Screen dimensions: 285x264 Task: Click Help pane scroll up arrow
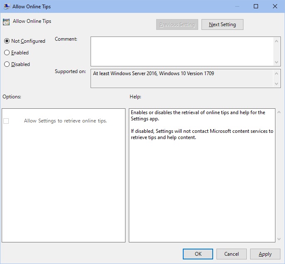tap(279, 112)
